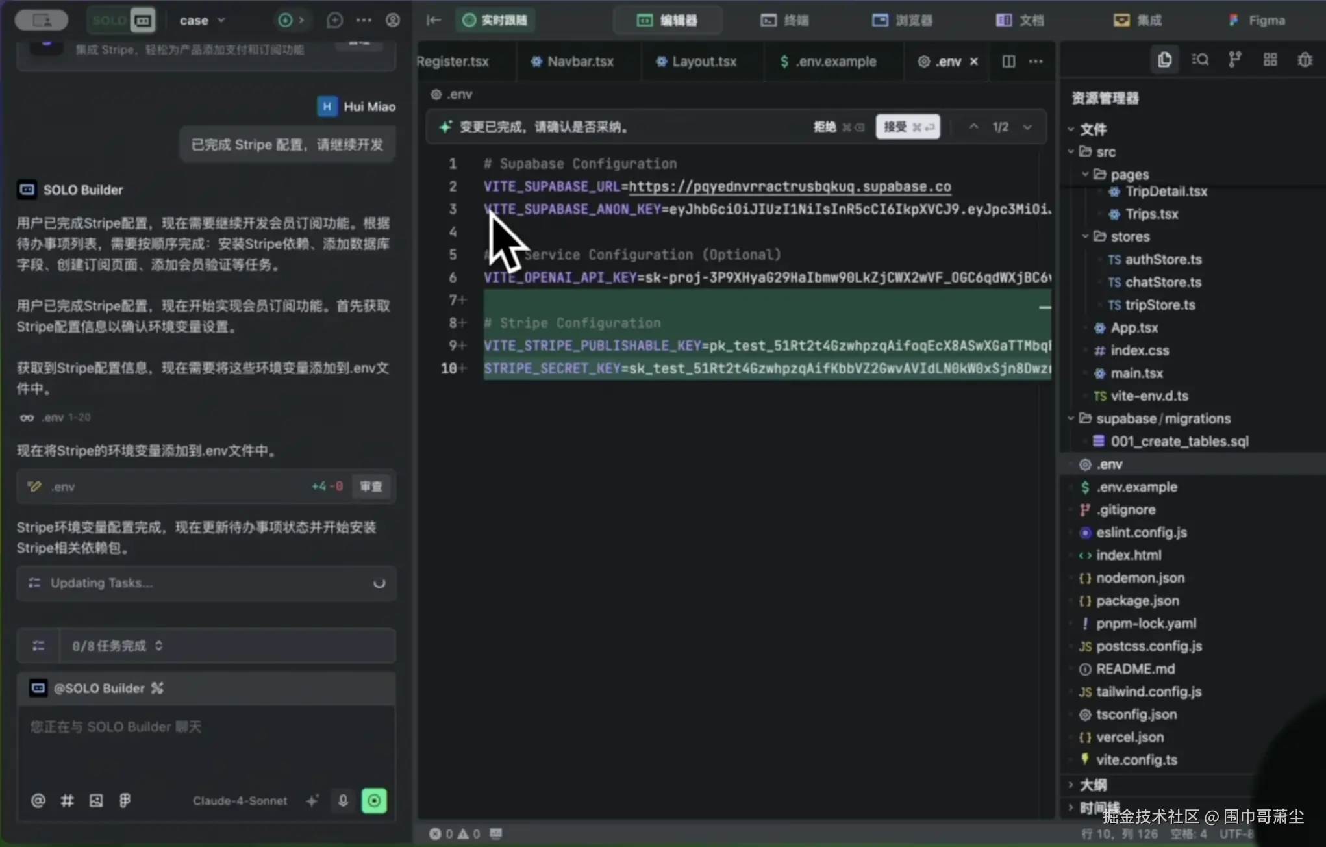This screenshot has height=847, width=1326.
Task: Open the Claude-4-Sonnet model selector
Action: click(x=240, y=801)
